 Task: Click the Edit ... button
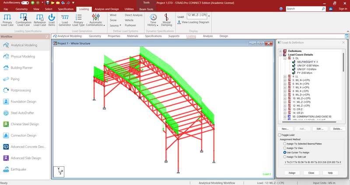[320, 129]
